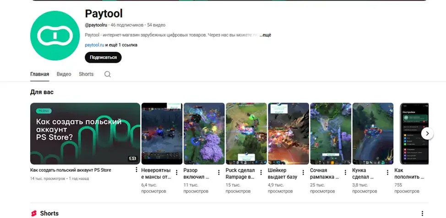Click the @paytoolru handle text
Image resolution: width=446 pixels, height=218 pixels.
coord(96,25)
